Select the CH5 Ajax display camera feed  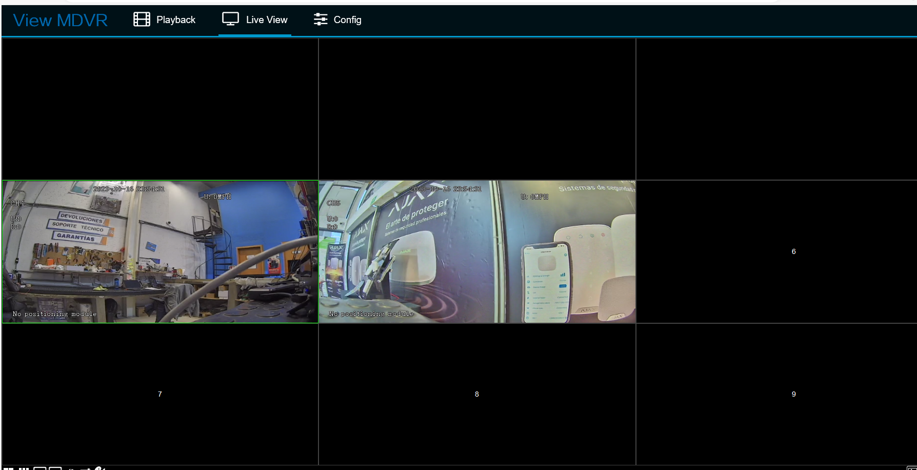point(476,251)
